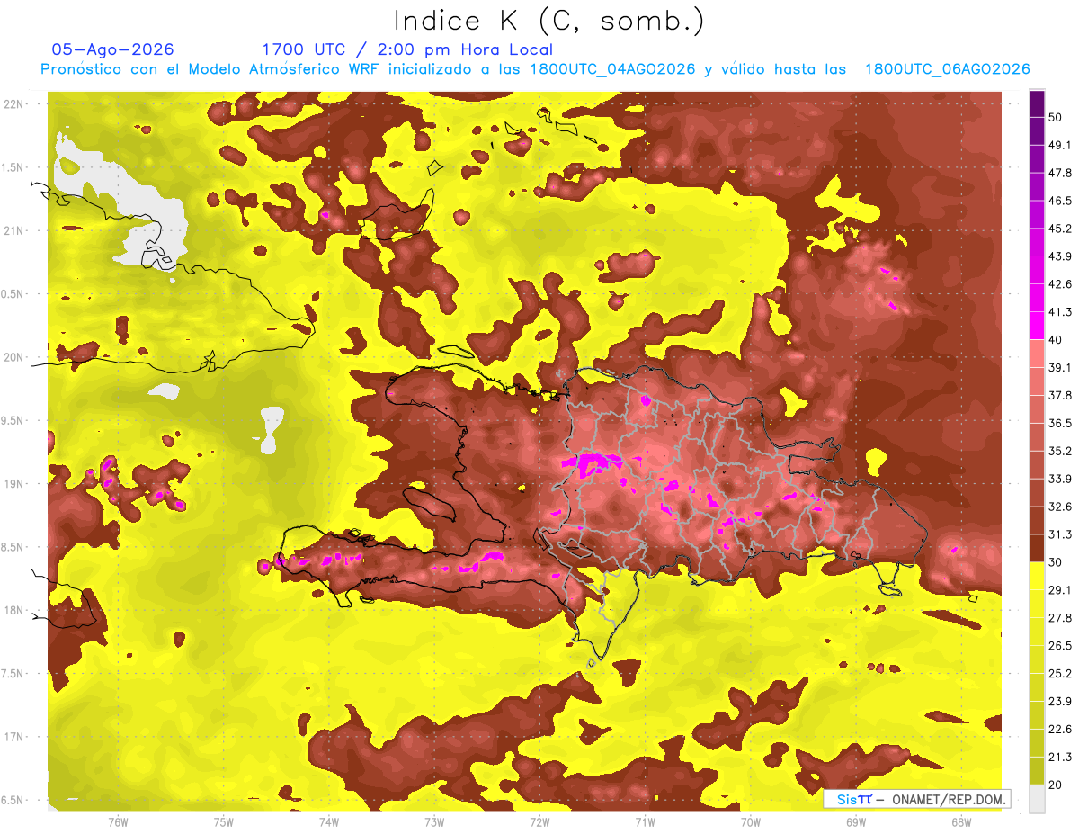Click the colorbar value "49.1"

click(1059, 144)
